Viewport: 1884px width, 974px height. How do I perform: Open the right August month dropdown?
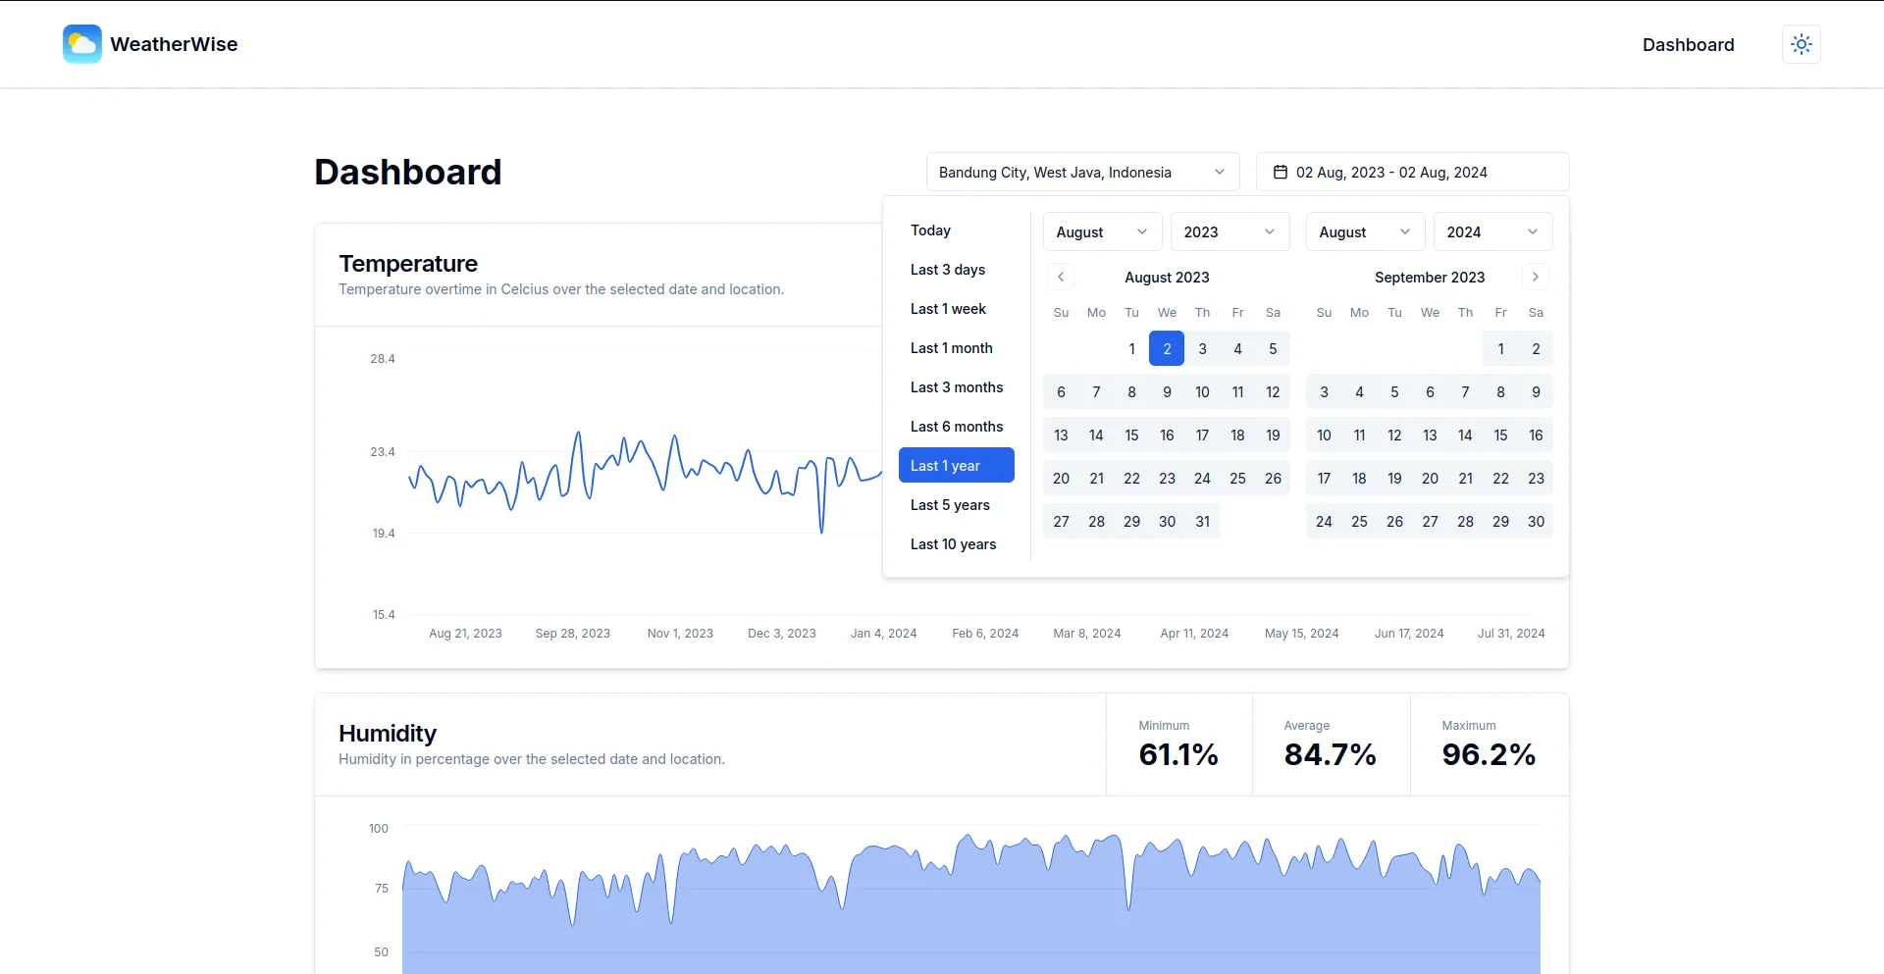tap(1365, 232)
